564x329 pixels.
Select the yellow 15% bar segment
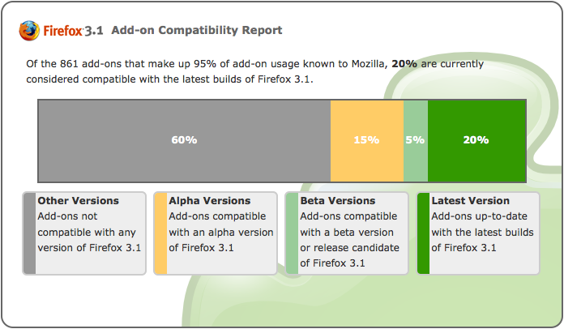point(367,140)
